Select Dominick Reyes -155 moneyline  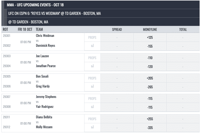click(150, 46)
